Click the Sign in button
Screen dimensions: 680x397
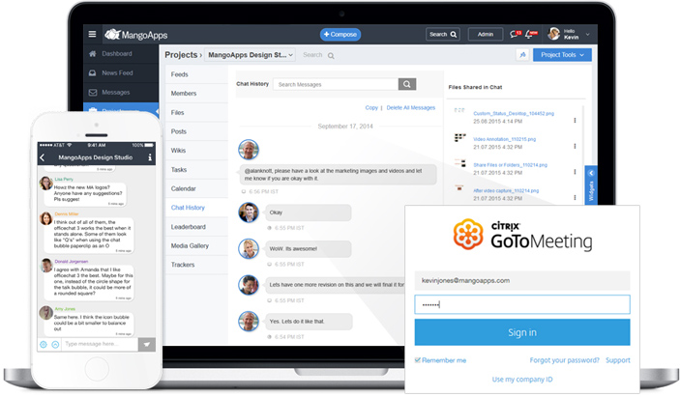pos(522,332)
